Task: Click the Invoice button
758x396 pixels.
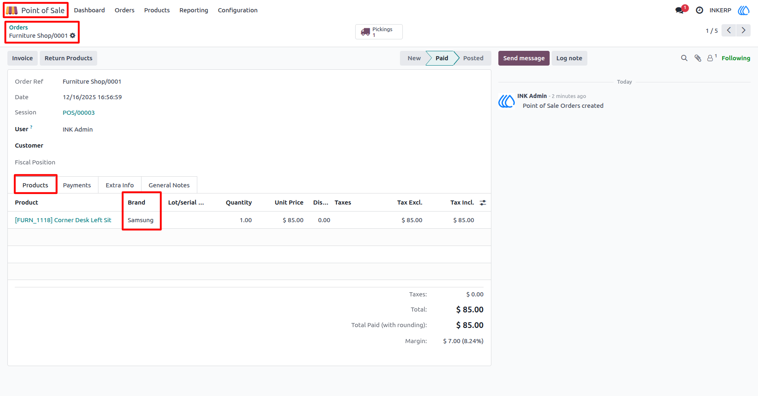Action: click(x=23, y=58)
